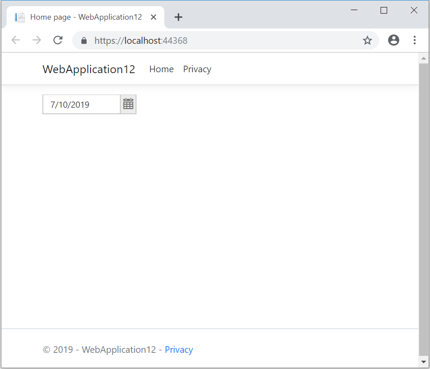View site info via the lock icon
The width and height of the screenshot is (430, 369).
84,41
